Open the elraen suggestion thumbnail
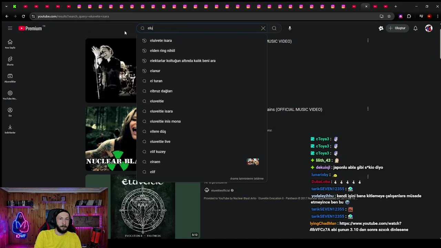The height and width of the screenshot is (248, 441). [253, 162]
